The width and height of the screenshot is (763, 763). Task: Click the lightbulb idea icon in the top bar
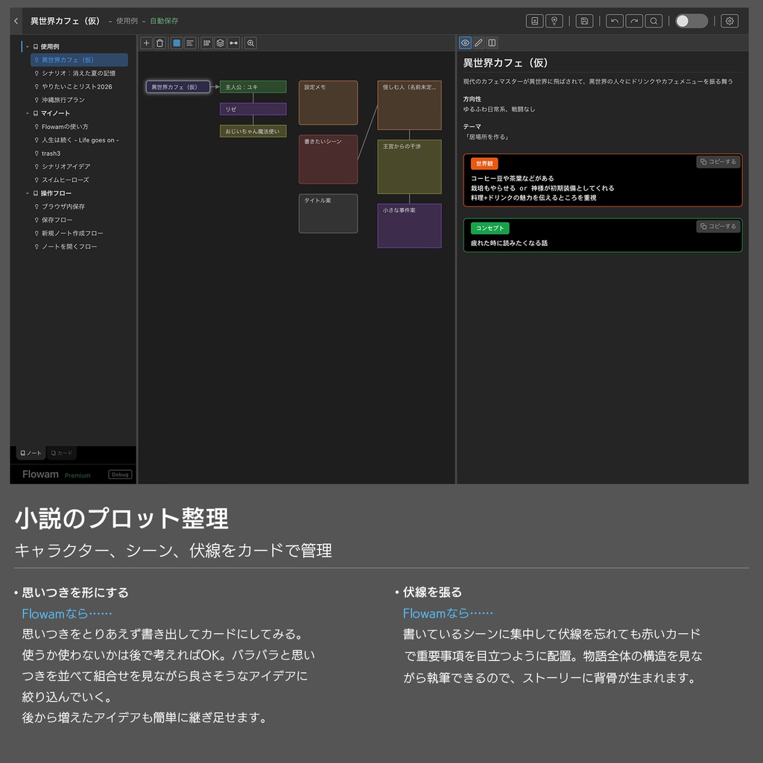[554, 20]
